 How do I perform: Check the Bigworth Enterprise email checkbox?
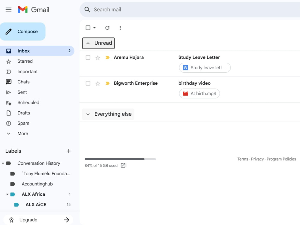click(x=88, y=83)
